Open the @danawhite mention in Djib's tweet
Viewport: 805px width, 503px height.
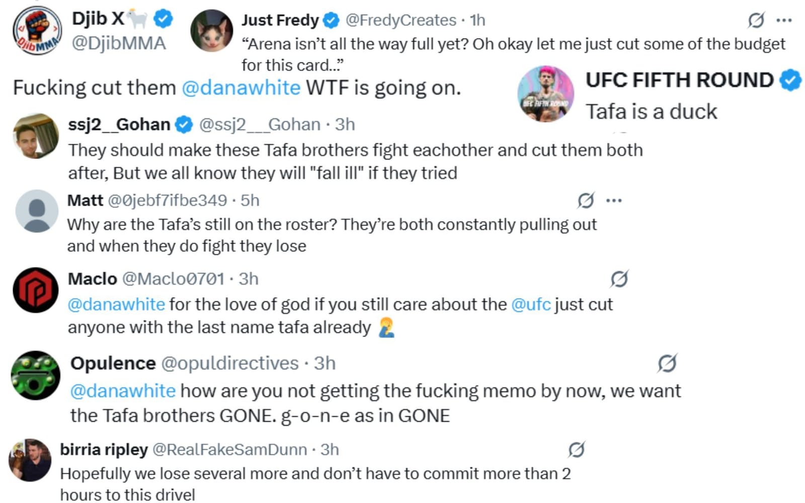(240, 88)
